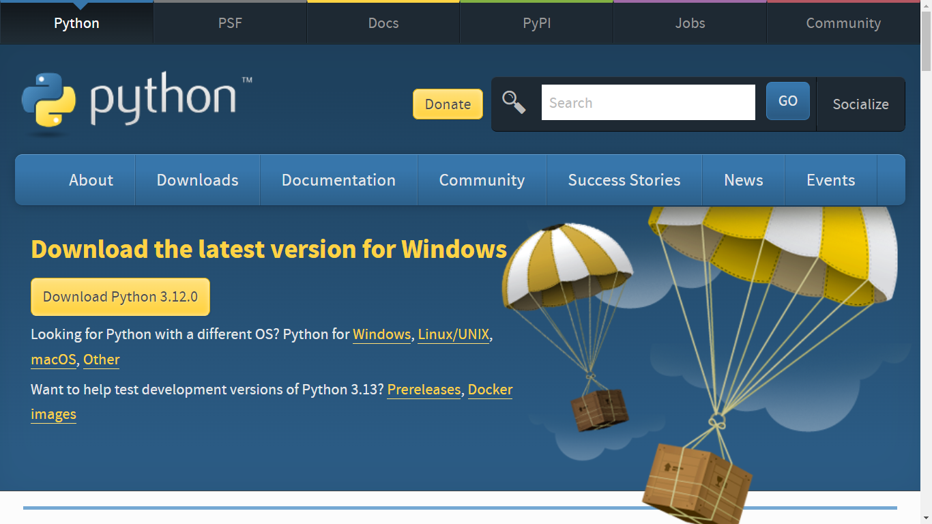Click the page vertical scrollbar thumb
This screenshot has width=932, height=524.
tap(926, 41)
